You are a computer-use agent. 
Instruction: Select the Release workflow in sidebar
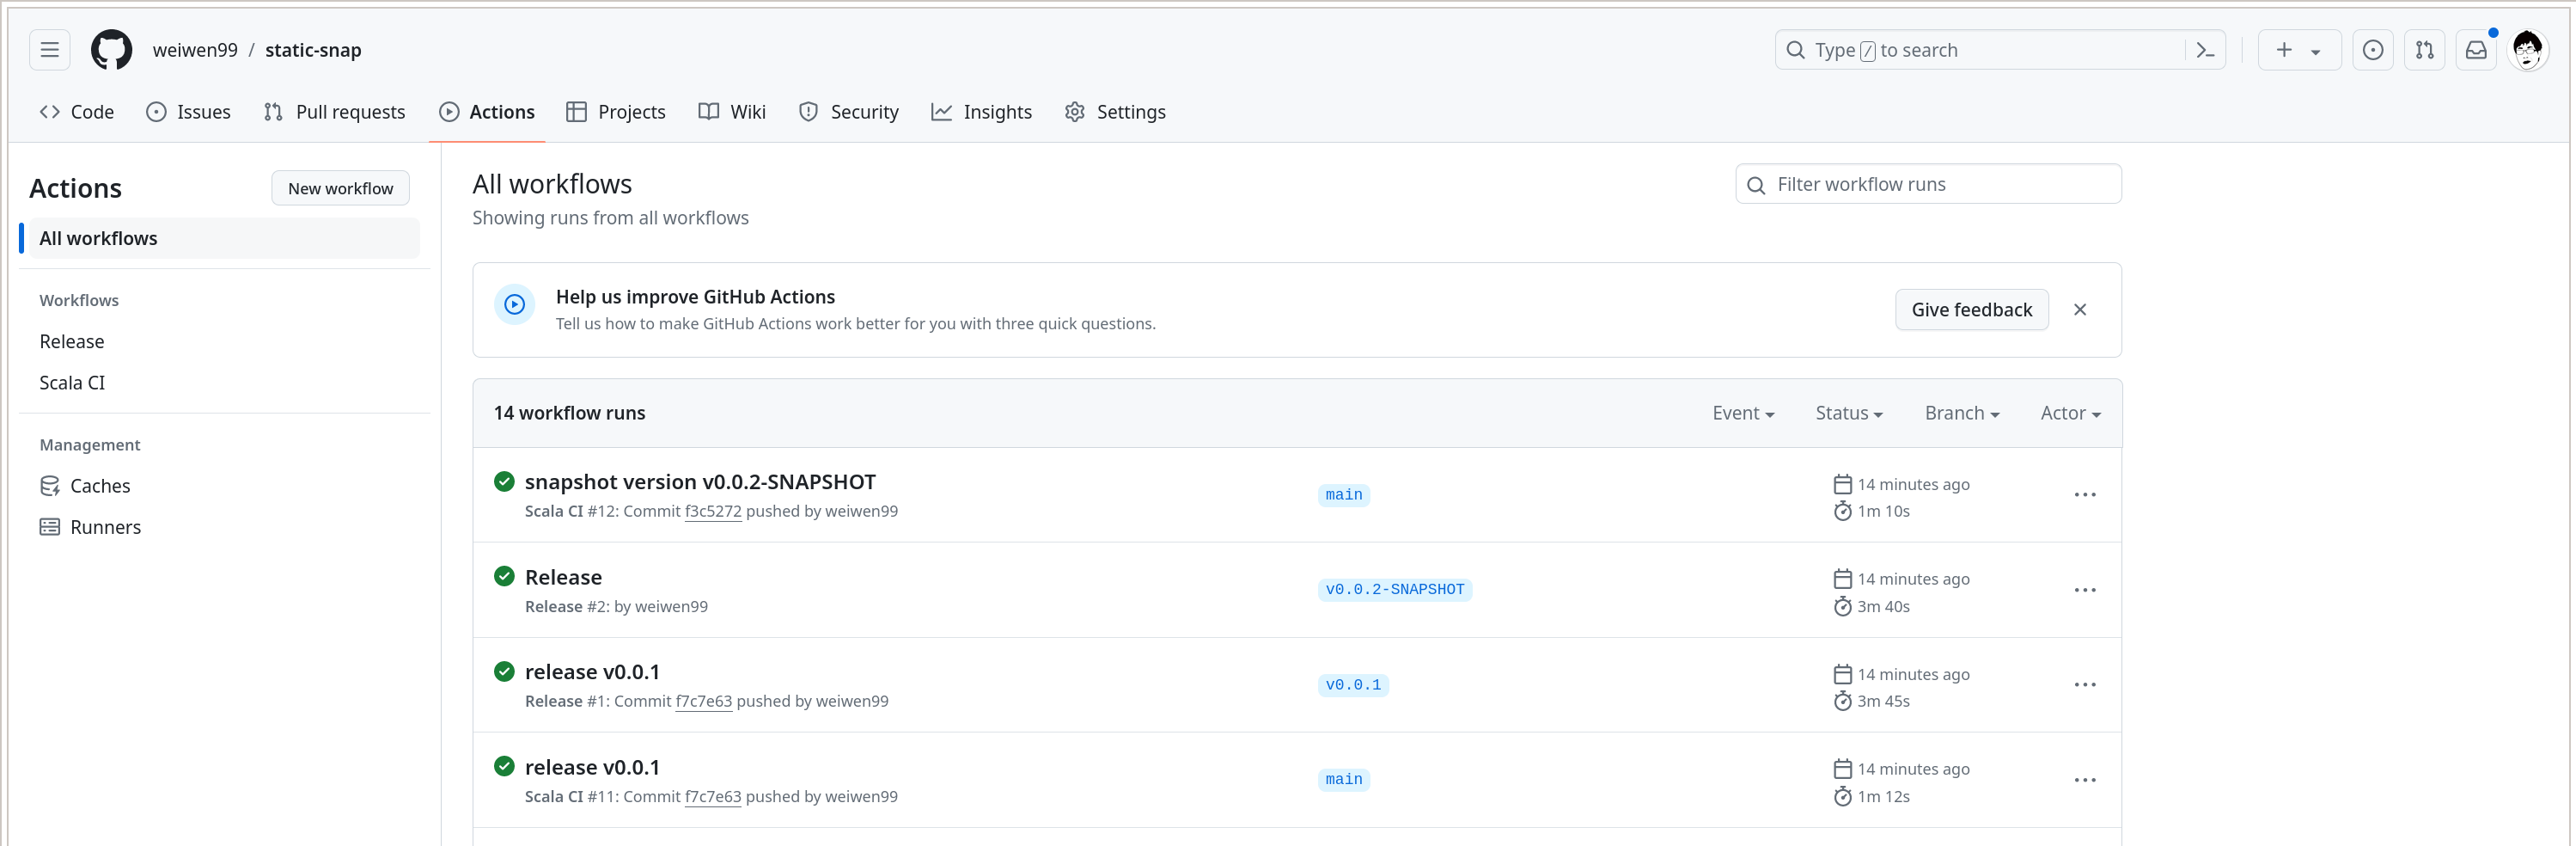coord(72,341)
